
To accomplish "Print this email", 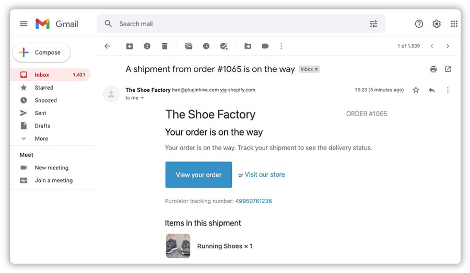I will pos(433,69).
